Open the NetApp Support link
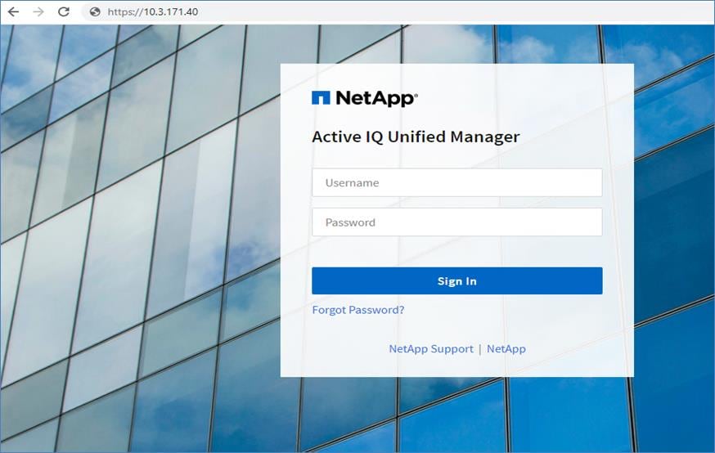 pos(431,348)
